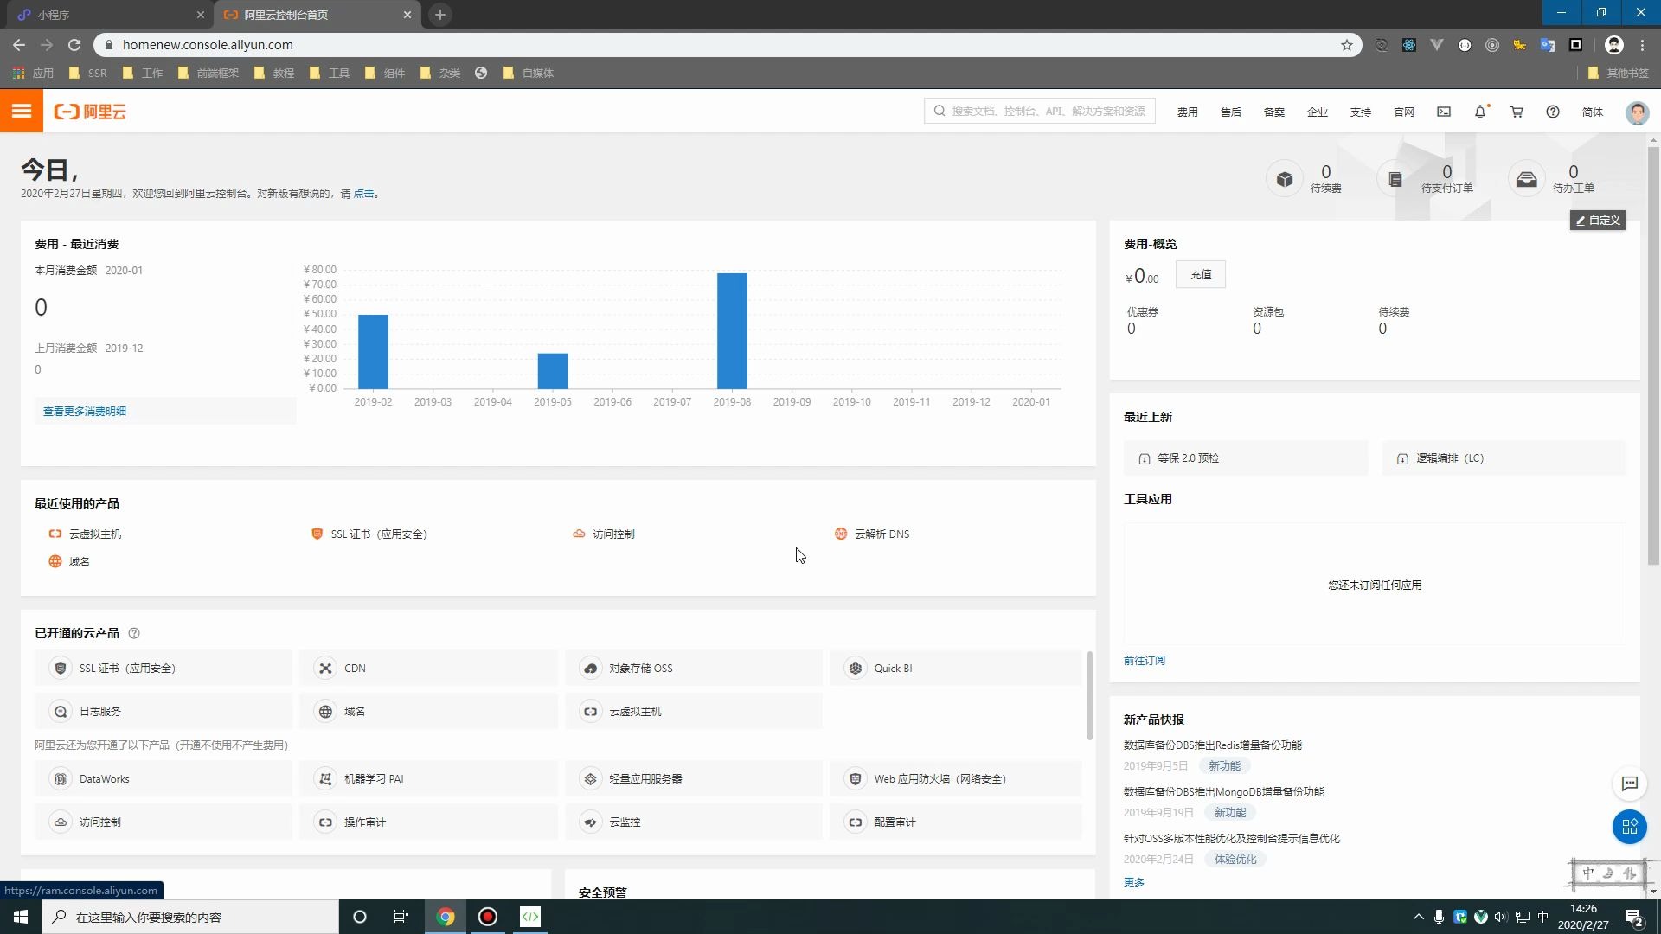Open Task View on the taskbar
This screenshot has width=1661, height=934.
point(401,917)
